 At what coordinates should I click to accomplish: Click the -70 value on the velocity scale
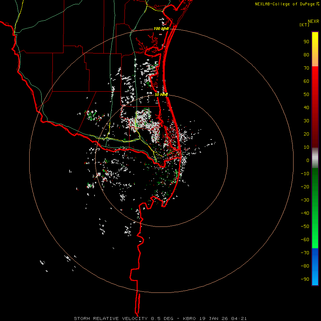(305, 253)
